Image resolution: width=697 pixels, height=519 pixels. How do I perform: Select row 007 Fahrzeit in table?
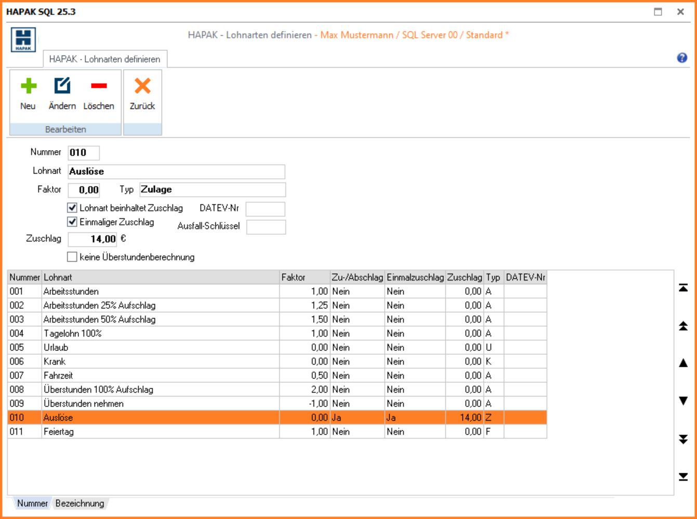pyautogui.click(x=156, y=376)
